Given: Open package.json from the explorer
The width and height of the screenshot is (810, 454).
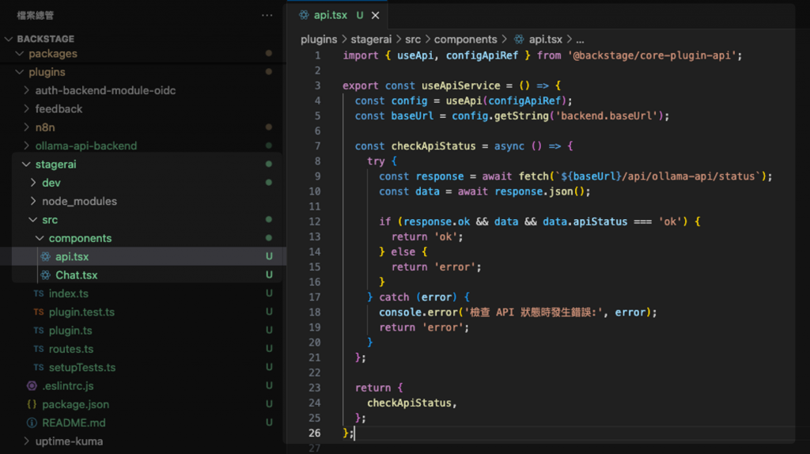Looking at the screenshot, I should [x=75, y=404].
